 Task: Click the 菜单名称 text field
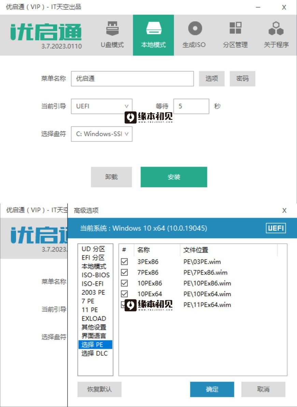point(132,79)
